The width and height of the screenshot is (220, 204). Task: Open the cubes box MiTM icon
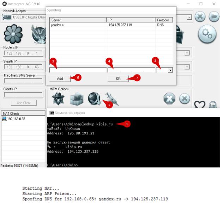tap(77, 99)
